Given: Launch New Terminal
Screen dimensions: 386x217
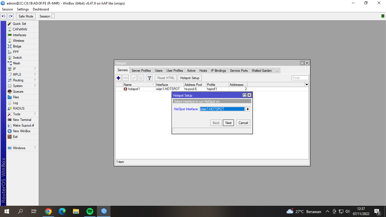Looking at the screenshot, I should click(23, 120).
